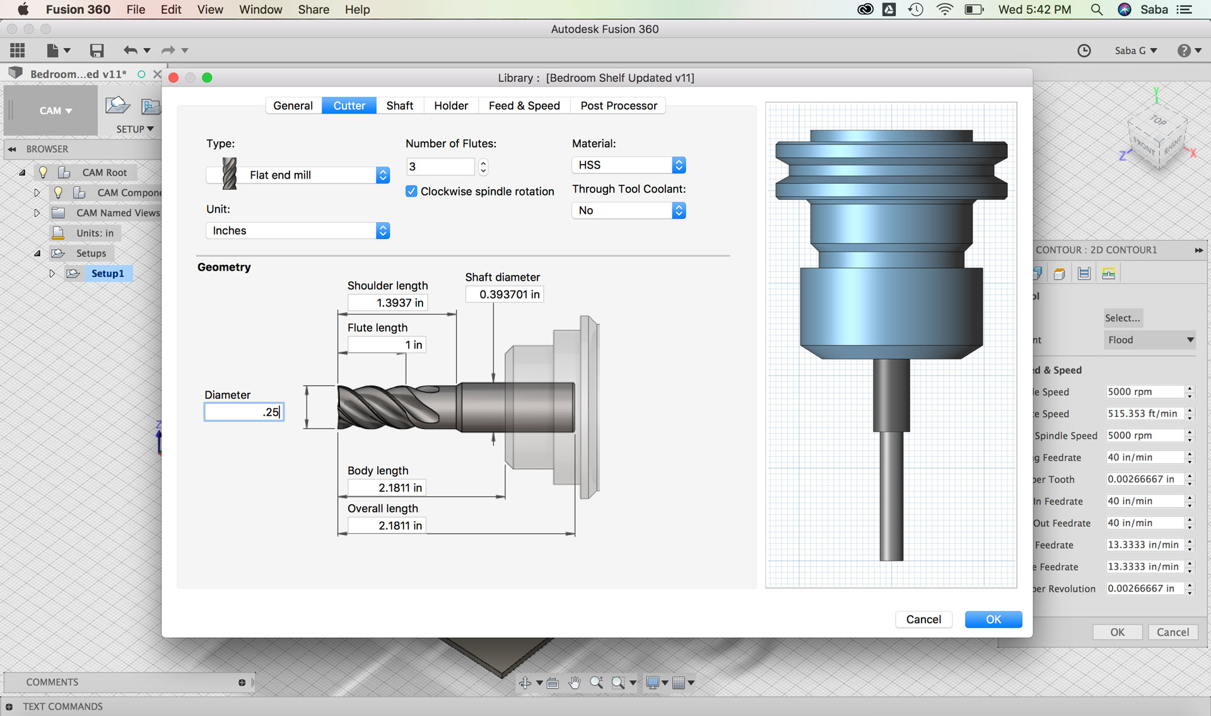
Task: Switch to the Feed & Speed tab
Action: (524, 105)
